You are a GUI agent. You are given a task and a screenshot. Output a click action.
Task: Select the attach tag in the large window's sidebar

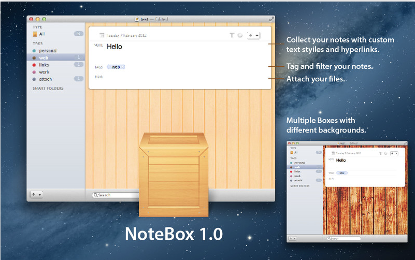coord(56,79)
